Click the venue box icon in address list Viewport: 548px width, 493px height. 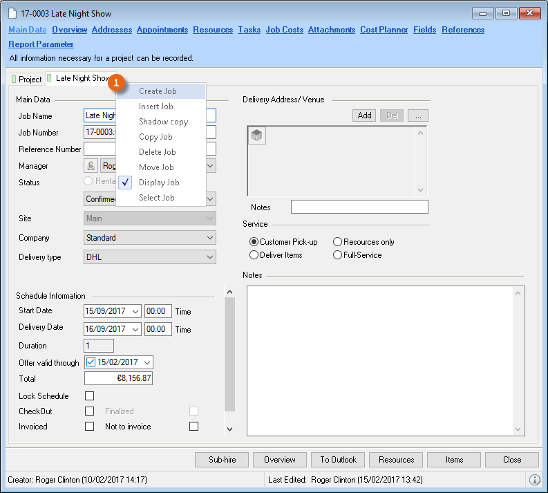(257, 136)
